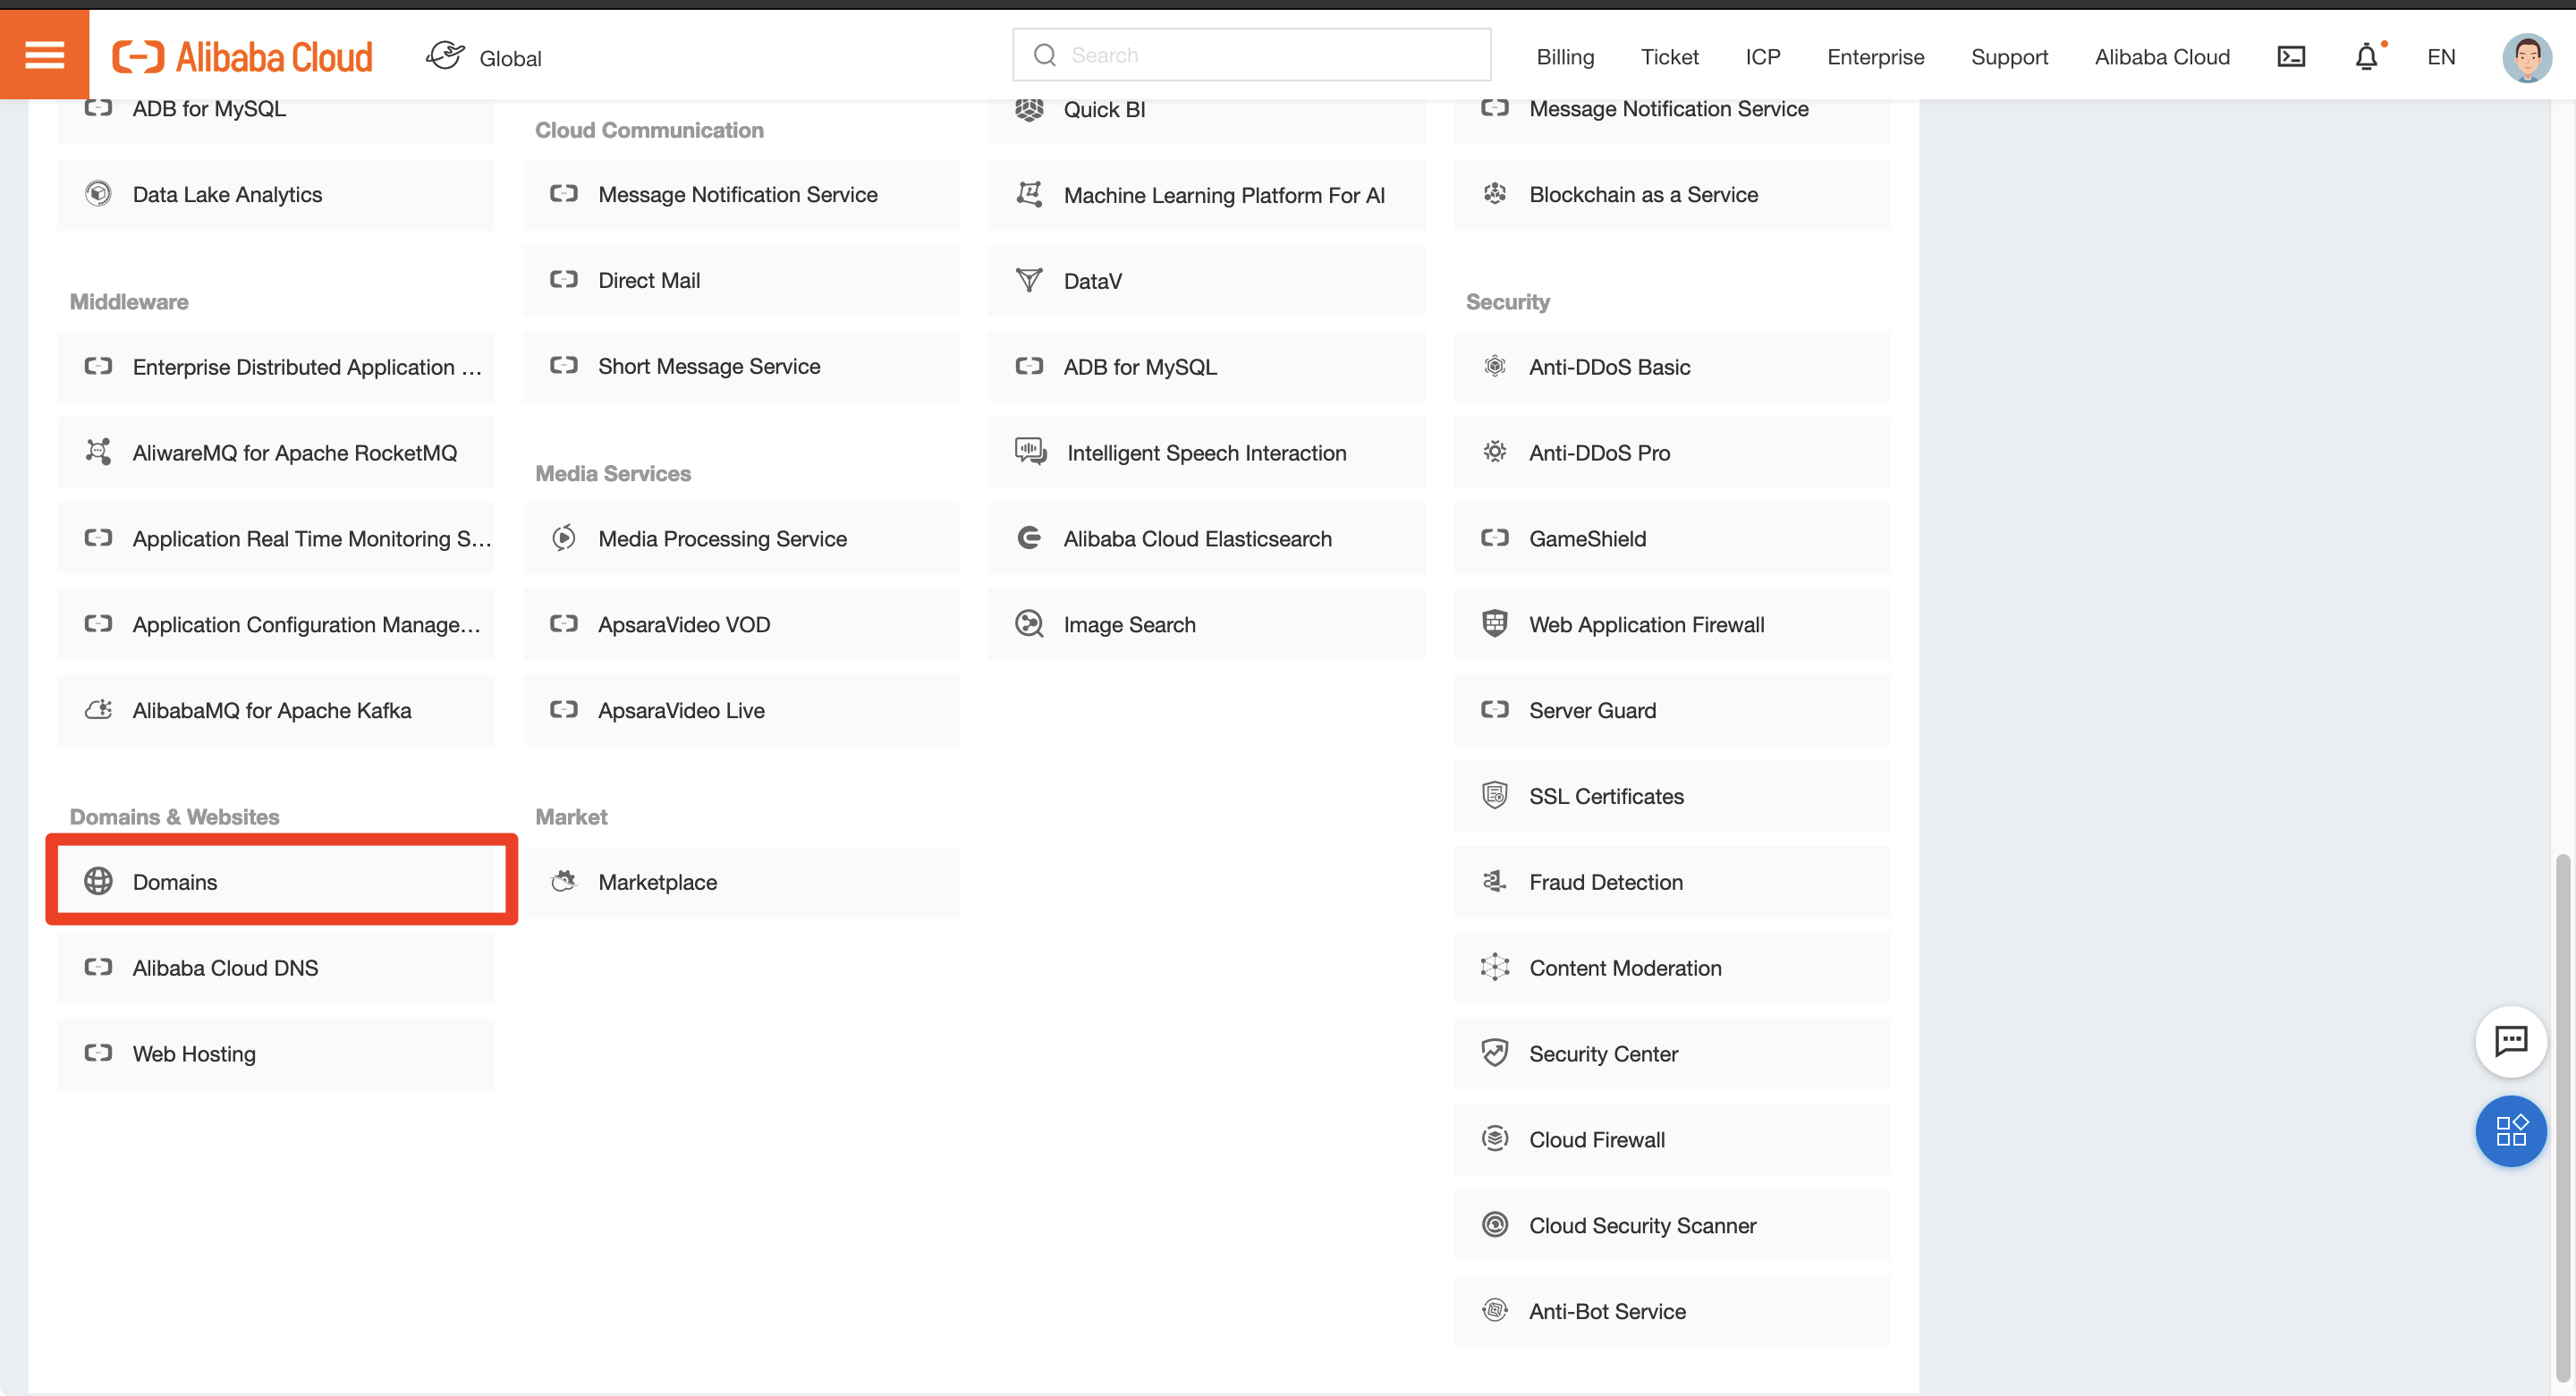
Task: Click the floating apps grid button
Action: 2511,1131
